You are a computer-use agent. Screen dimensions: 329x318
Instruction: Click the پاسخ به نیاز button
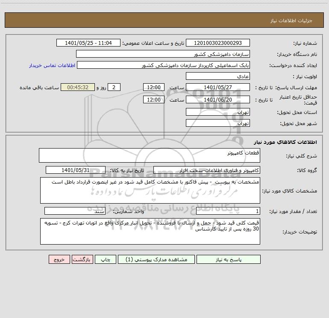coord(228,259)
